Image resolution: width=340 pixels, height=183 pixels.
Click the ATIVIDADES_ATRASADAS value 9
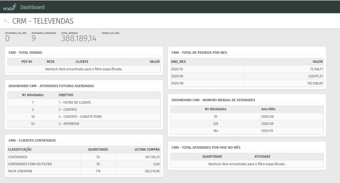pos(34,39)
